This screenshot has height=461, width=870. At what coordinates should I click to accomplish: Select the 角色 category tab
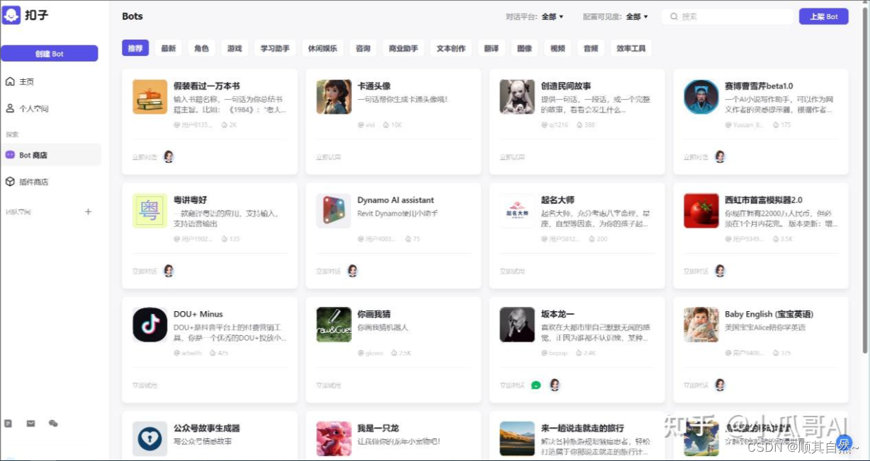[201, 48]
